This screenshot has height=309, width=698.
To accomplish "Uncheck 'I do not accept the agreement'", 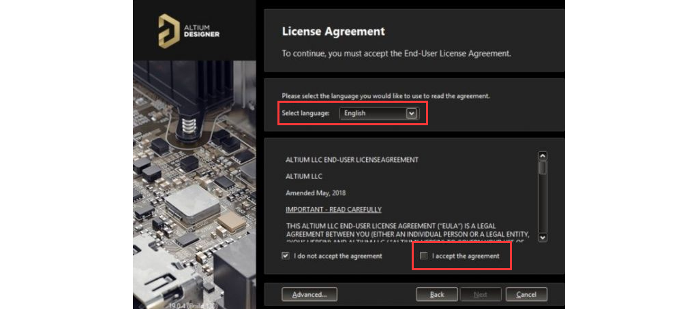I will 286,256.
